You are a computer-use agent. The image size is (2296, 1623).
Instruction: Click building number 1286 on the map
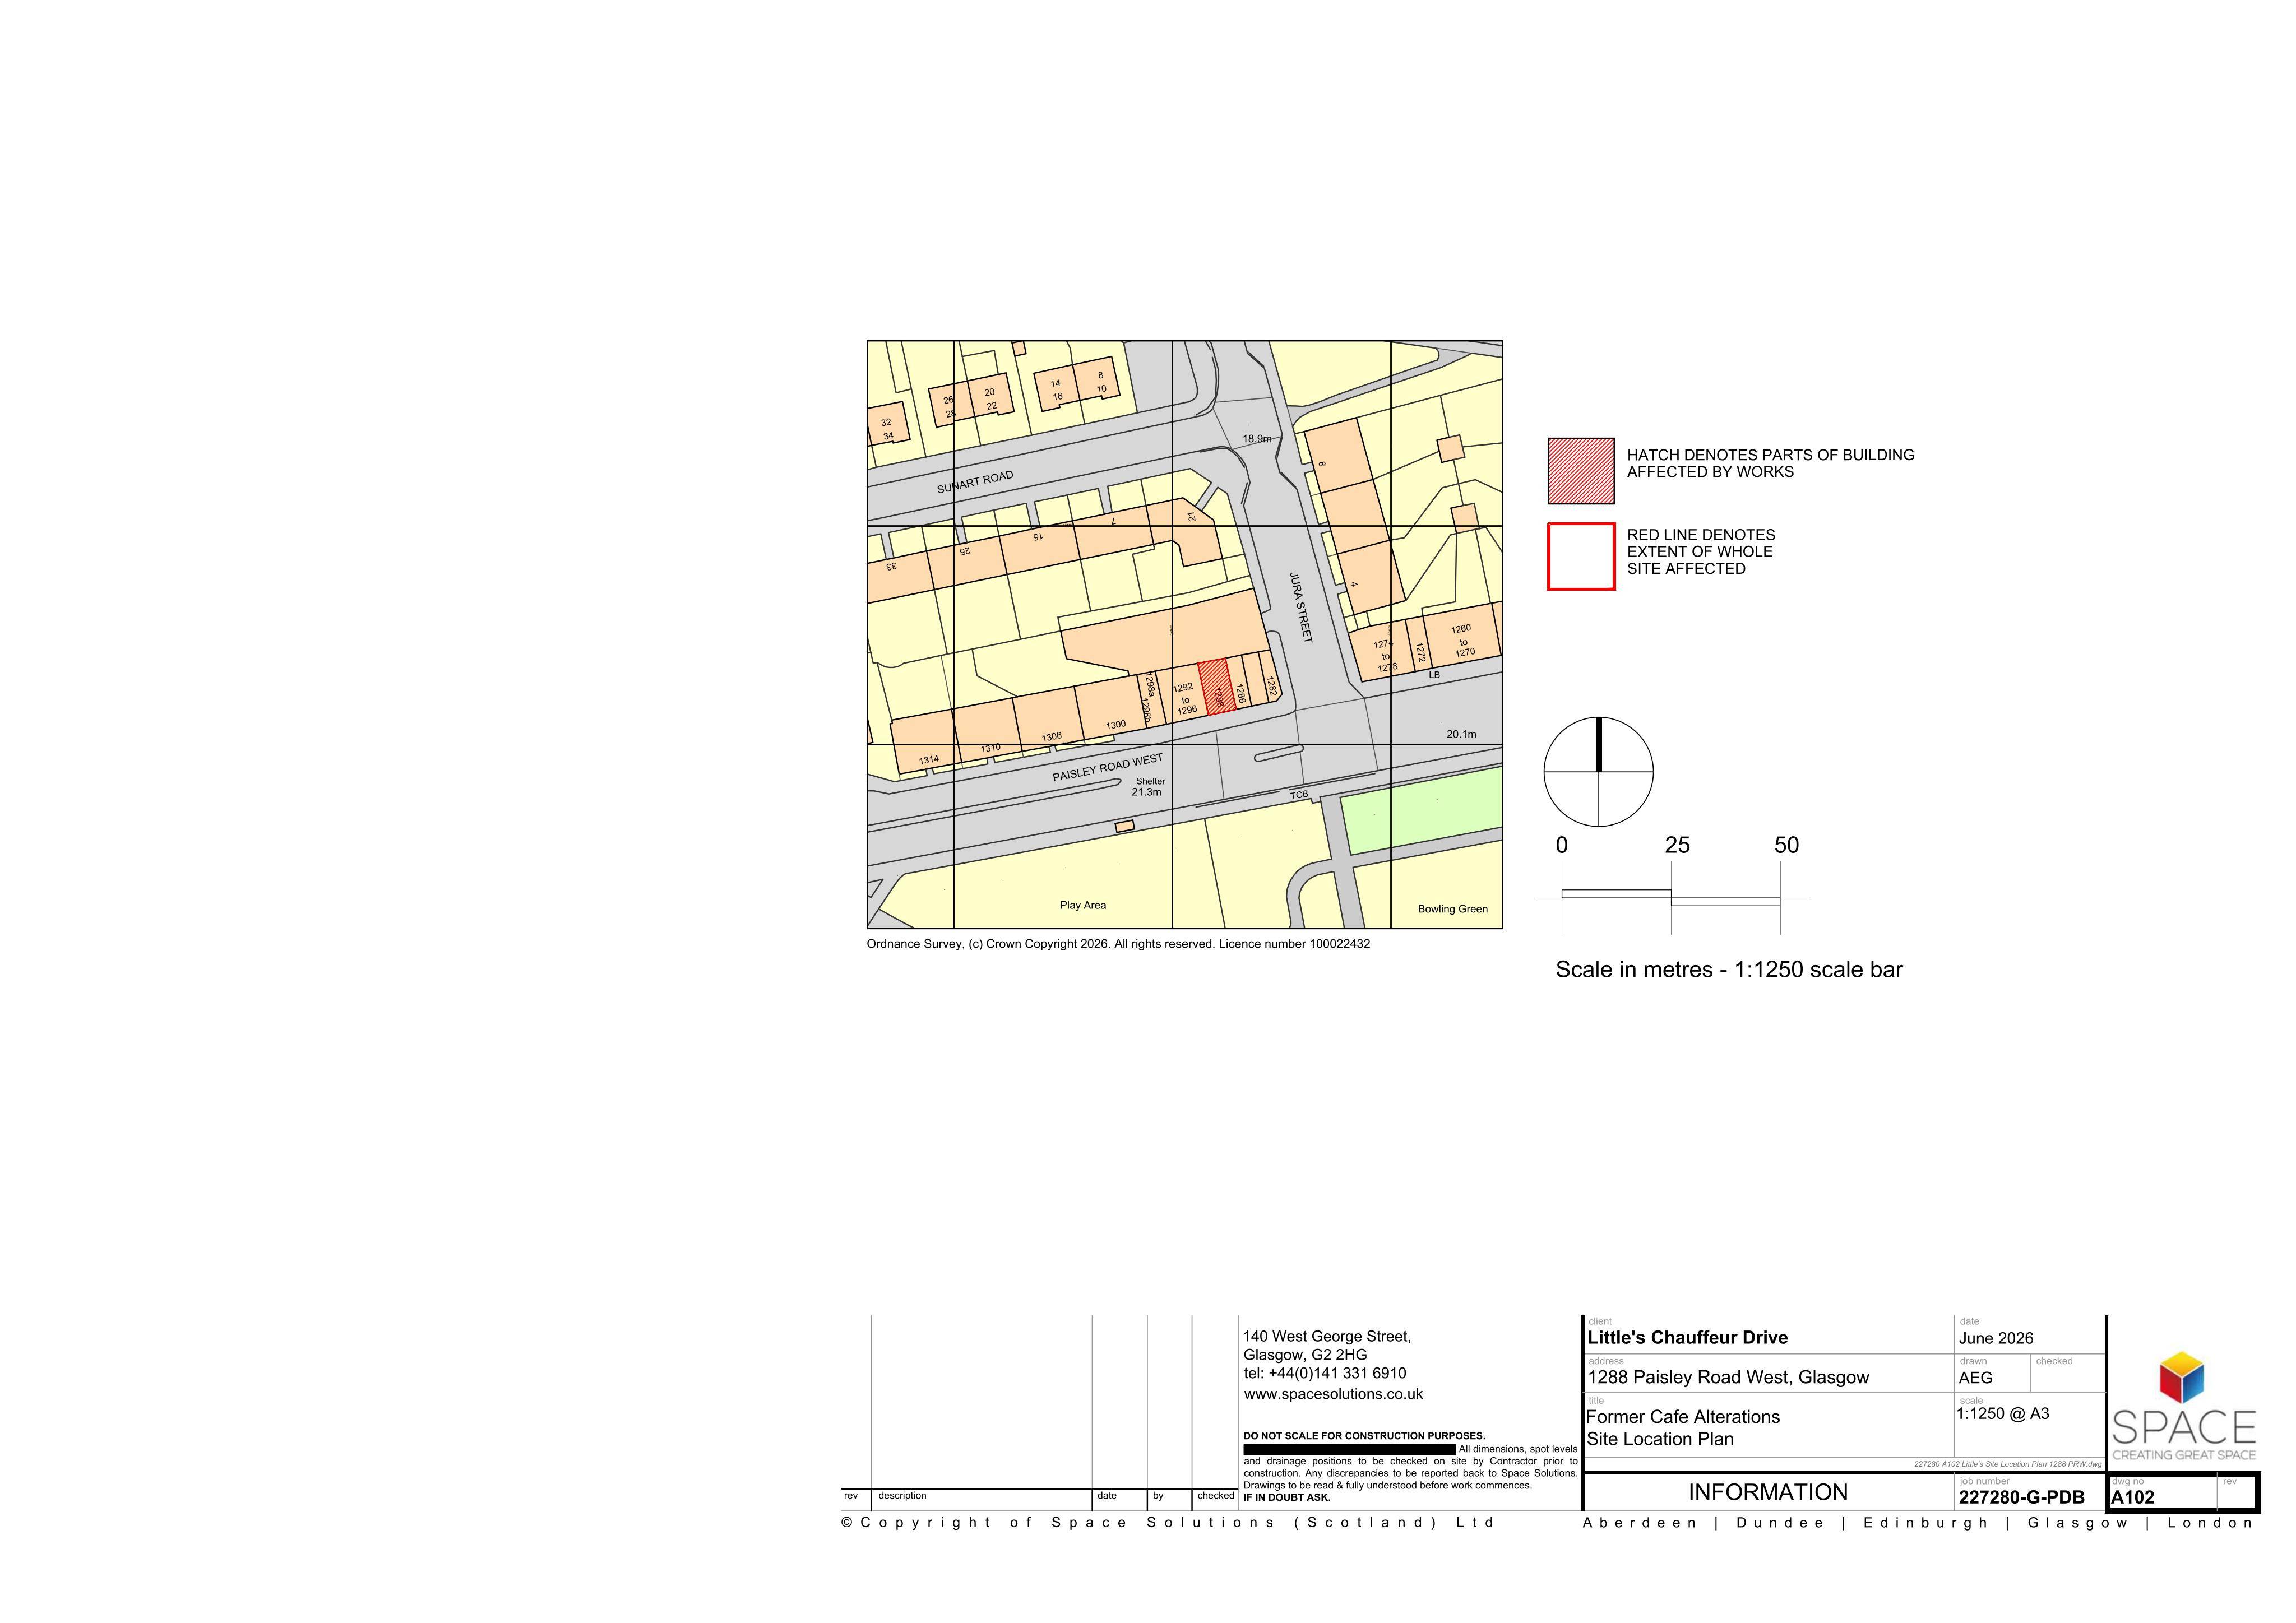(x=1240, y=694)
